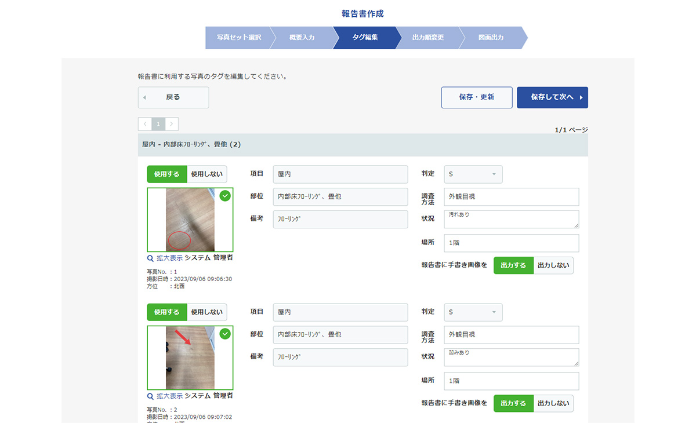Screen dimensions: 696x423
Task: Choose 出力しない for photo 2 handwriting image
Action: pos(553,403)
